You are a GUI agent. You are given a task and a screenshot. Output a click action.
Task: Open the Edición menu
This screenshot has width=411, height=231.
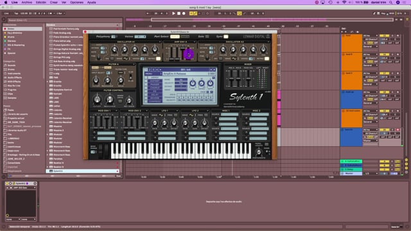click(x=41, y=3)
